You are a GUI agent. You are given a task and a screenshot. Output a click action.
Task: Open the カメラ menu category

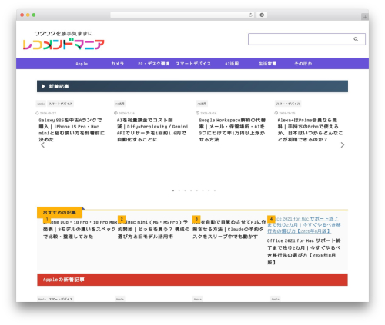(x=117, y=64)
